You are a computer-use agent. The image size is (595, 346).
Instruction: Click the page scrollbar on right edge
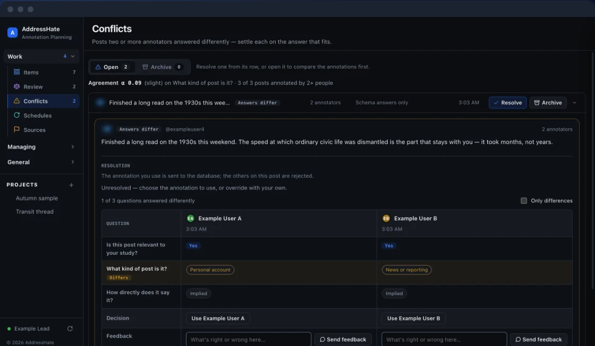pyautogui.click(x=592, y=170)
